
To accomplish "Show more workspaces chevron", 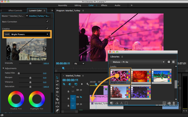I will click(x=131, y=5).
